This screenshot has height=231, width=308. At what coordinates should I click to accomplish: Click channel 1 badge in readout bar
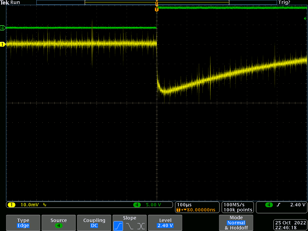pyautogui.click(x=11, y=205)
